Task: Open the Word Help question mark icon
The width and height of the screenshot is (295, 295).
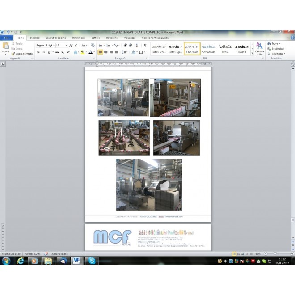Action: tap(292, 38)
